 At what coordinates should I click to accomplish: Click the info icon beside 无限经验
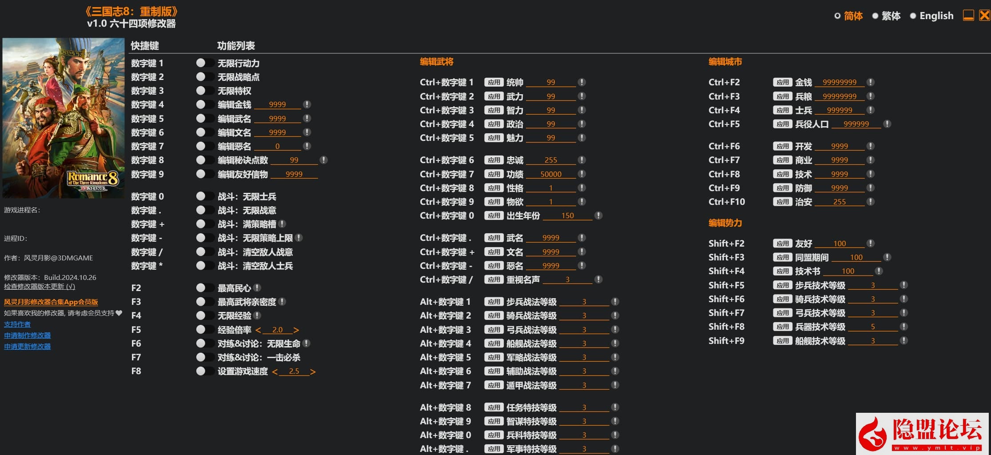coord(257,315)
